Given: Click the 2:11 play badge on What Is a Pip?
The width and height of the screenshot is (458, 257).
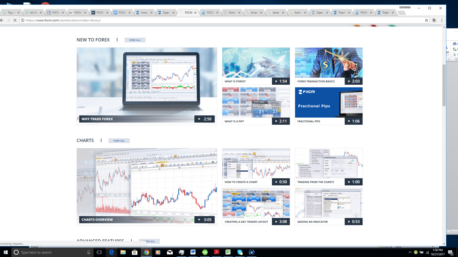Looking at the screenshot, I should (x=281, y=121).
